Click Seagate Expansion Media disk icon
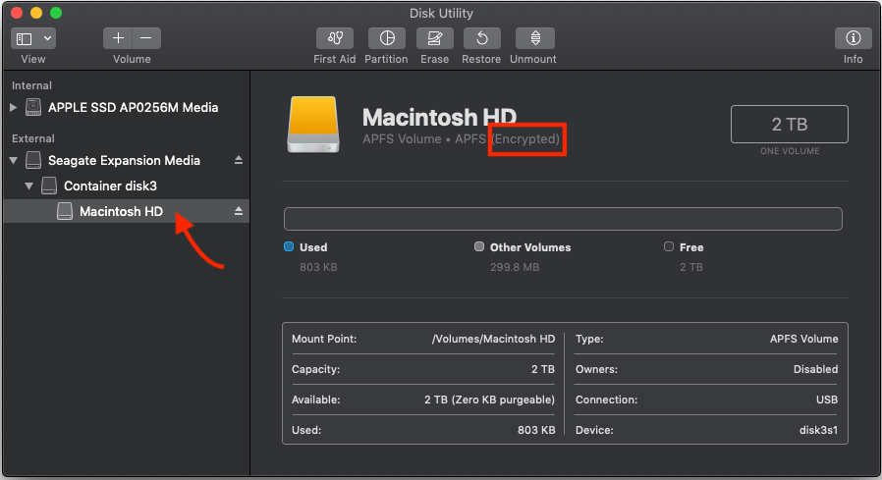The height and width of the screenshot is (480, 882). tap(33, 160)
